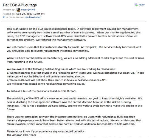Viewport: 149px width, 138px height.
Task: Click the paragraph about contacting users by email
Action: [x=74, y=49]
